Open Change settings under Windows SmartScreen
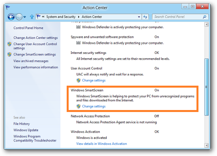This screenshot has height=156, width=217. 94,106
